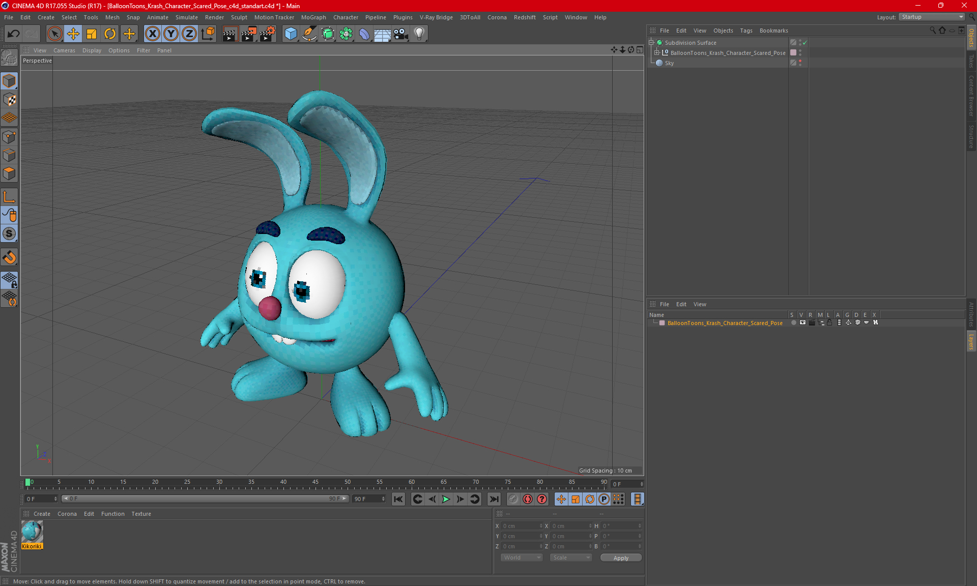Add a Light object
977x586 pixels.
[419, 34]
